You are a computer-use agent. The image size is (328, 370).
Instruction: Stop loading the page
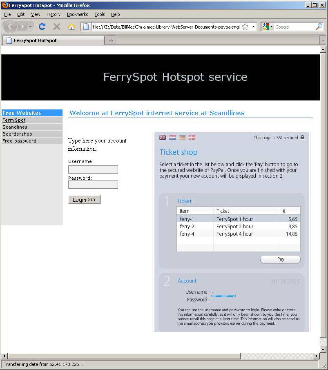point(57,27)
